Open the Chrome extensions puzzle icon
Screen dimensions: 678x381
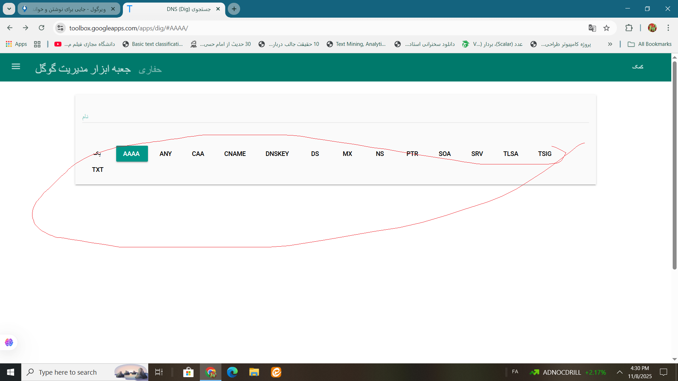pyautogui.click(x=629, y=28)
